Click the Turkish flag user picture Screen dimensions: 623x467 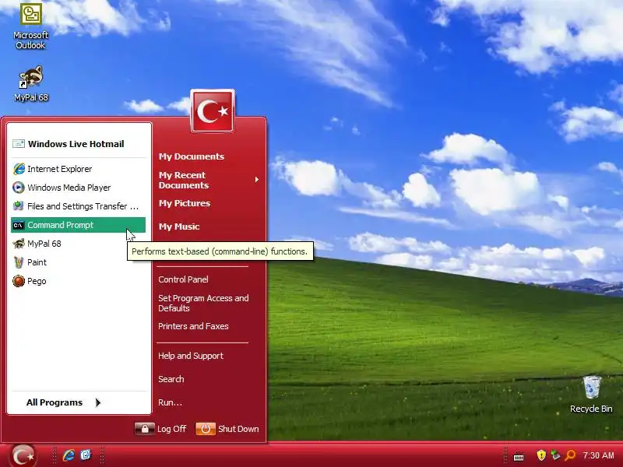pos(213,111)
